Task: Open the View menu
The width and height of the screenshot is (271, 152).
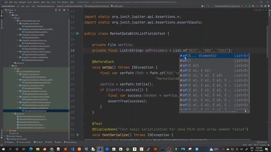Action: click(16, 2)
